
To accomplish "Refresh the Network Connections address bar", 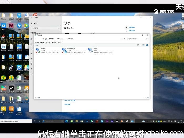I will pyautogui.click(x=124, y=39).
